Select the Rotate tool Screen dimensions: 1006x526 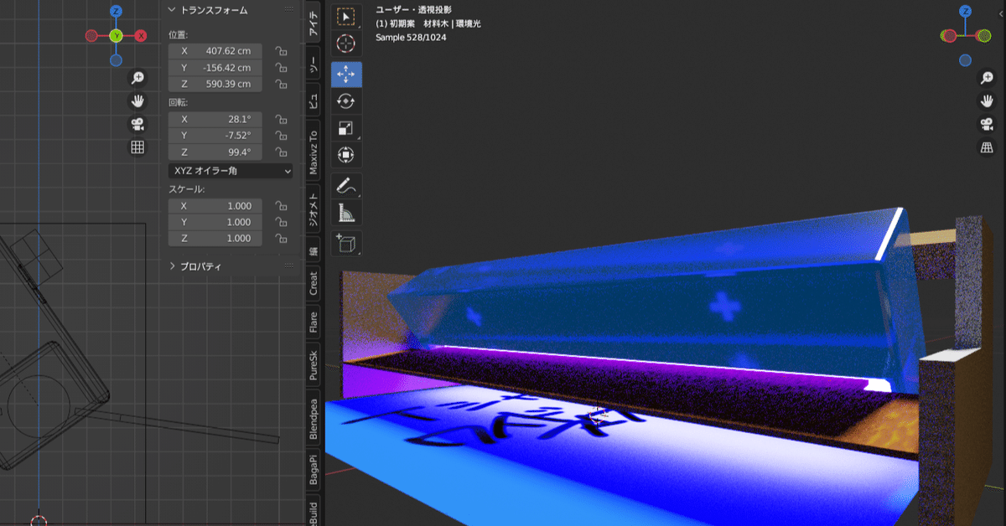345,101
